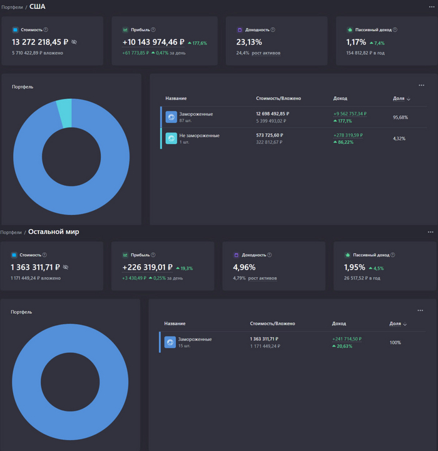
Task: Click the Замороженные 87 шт. category icon
Action: click(171, 117)
